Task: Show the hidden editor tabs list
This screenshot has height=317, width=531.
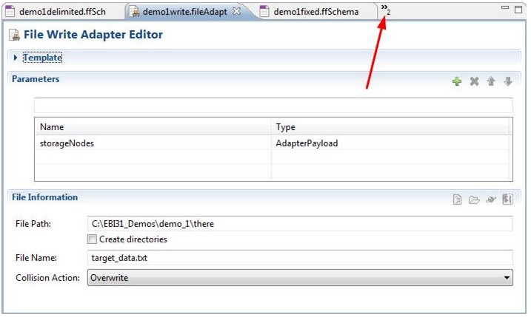Action: 386,9
